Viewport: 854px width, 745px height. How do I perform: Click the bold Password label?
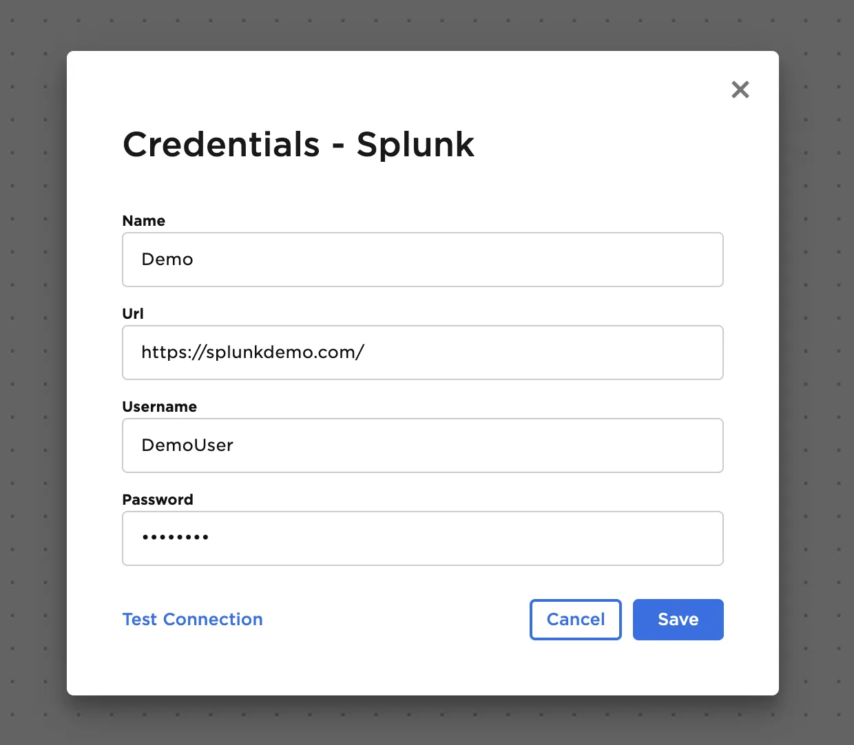pos(158,500)
